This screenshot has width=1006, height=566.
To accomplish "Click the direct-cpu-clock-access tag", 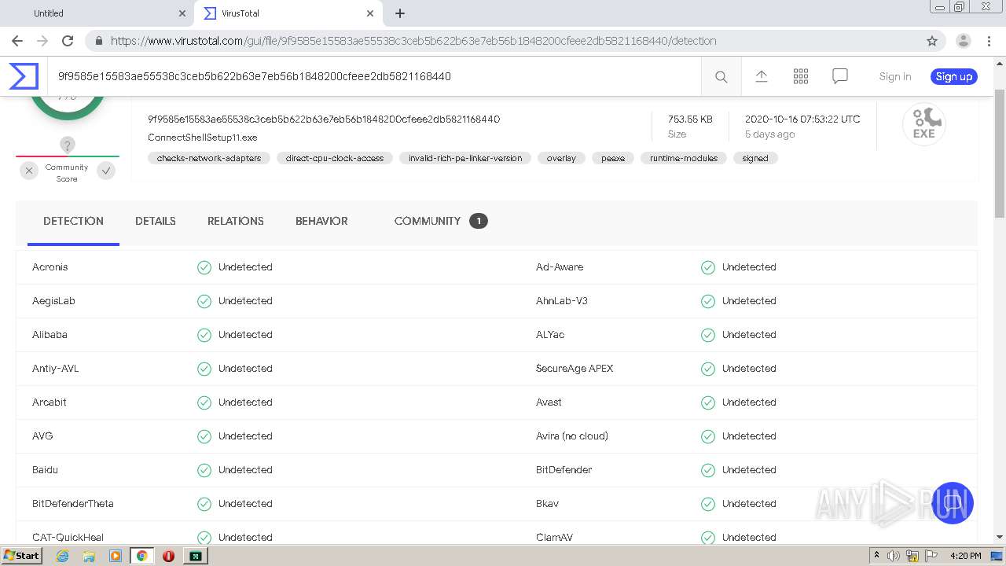I will click(335, 158).
